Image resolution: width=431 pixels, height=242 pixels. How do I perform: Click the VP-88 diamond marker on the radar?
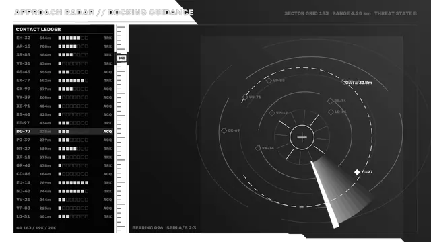coord(269,81)
